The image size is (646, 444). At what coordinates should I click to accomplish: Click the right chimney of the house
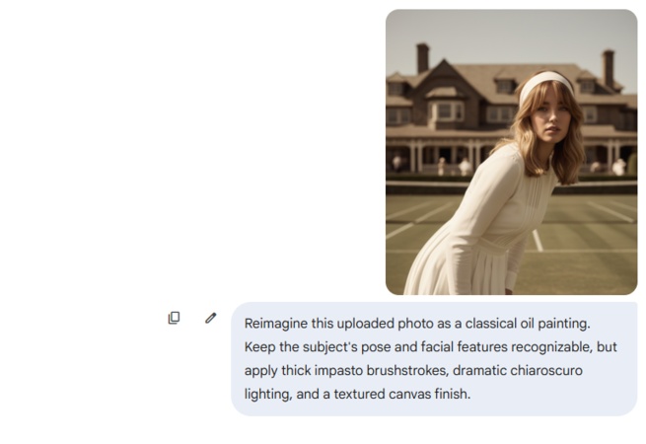(x=609, y=66)
